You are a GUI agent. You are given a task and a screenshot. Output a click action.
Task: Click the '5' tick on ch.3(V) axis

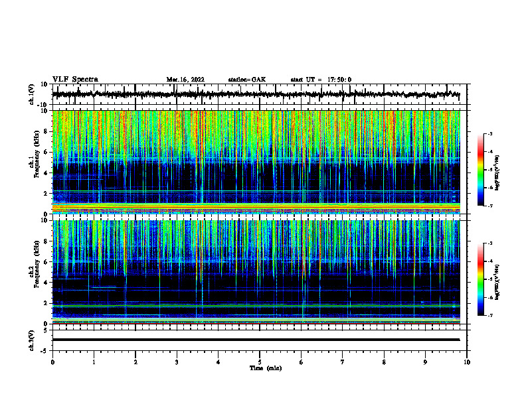46,330
